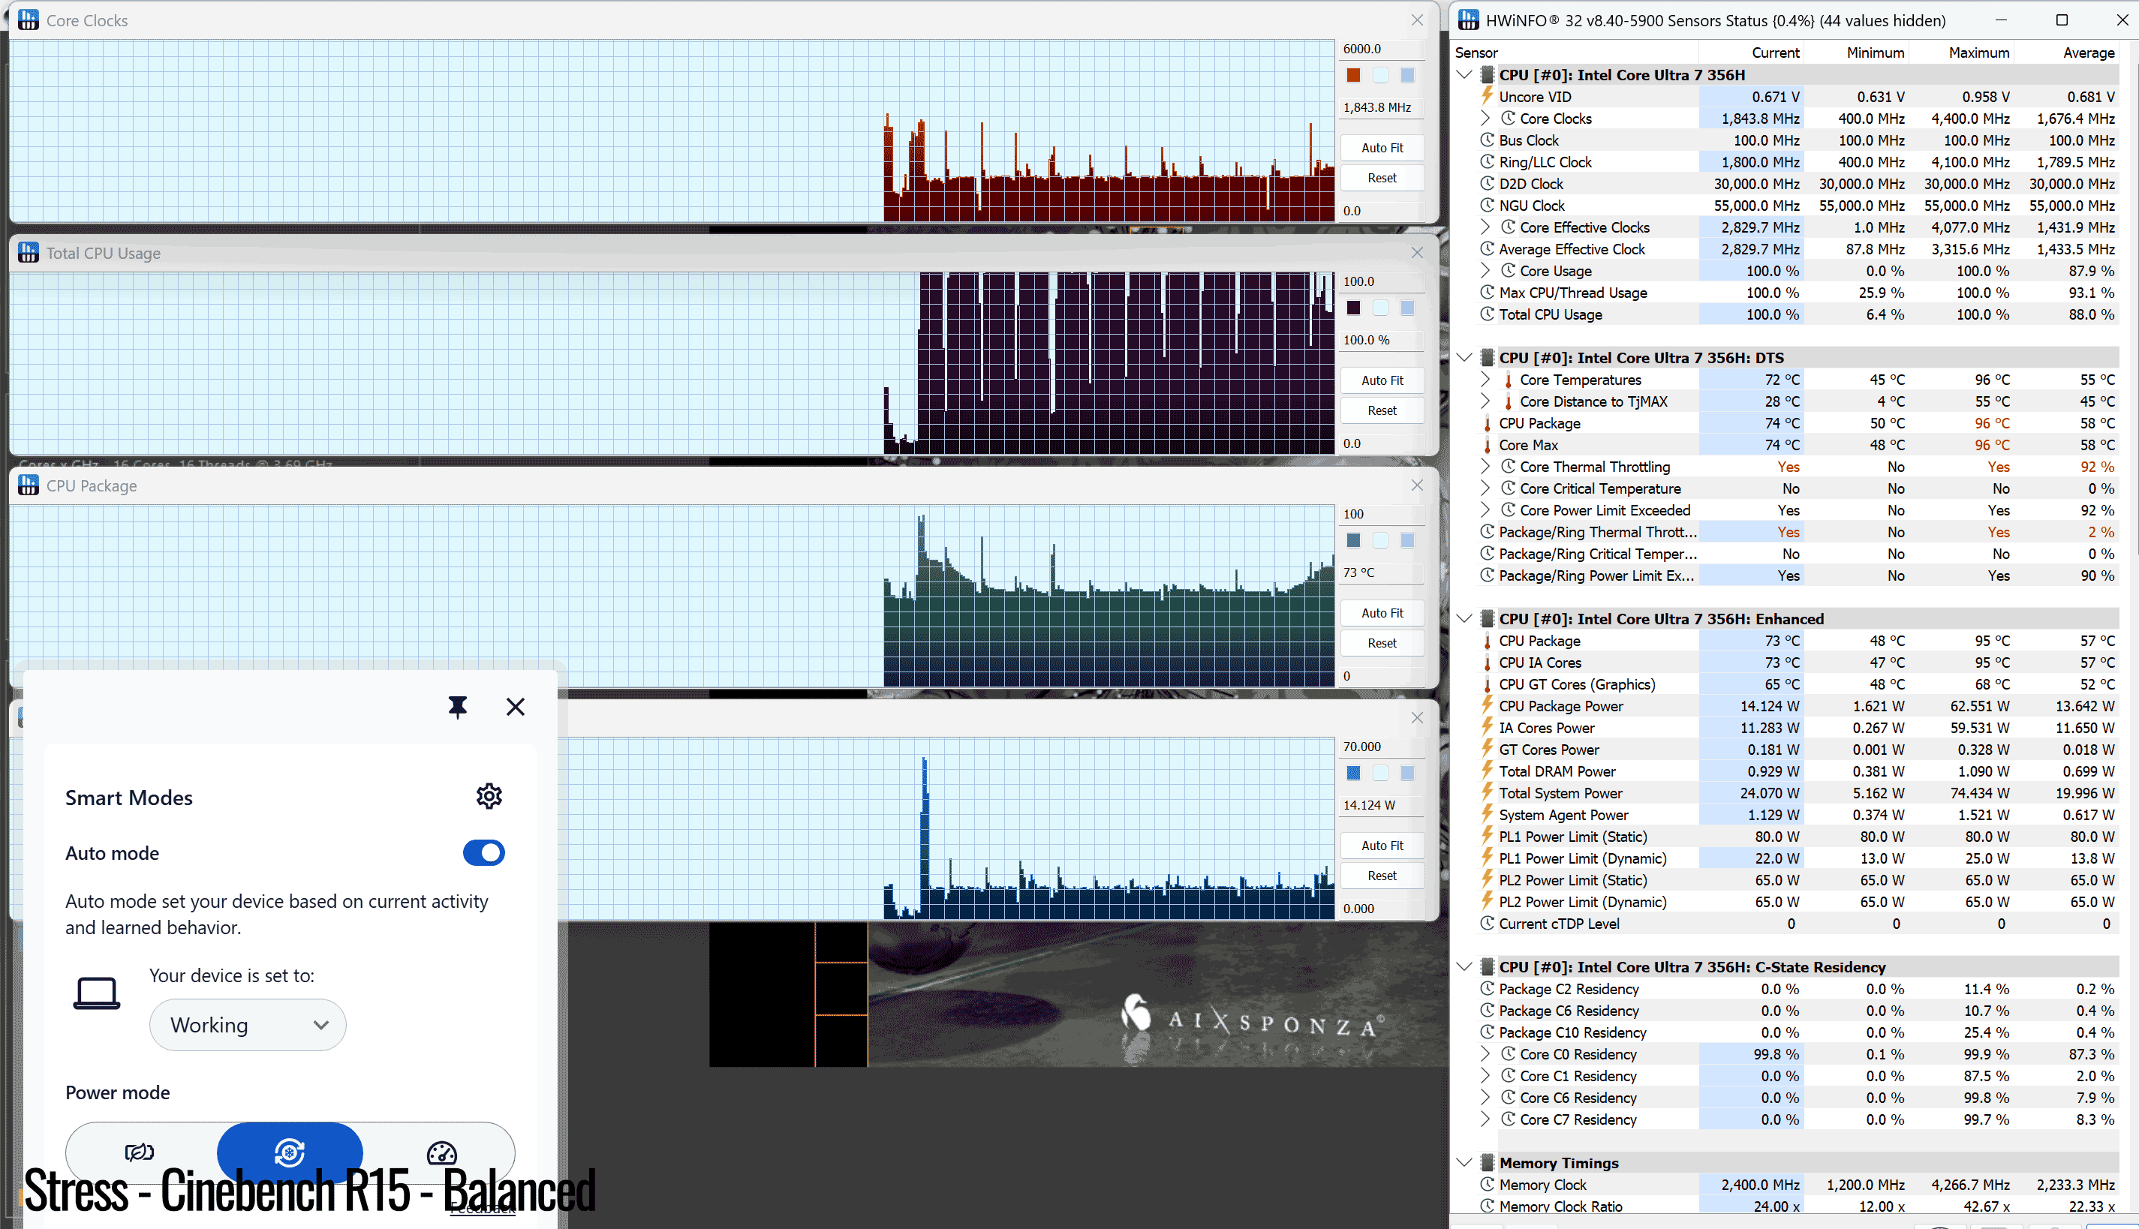Pin the Smart Modes panel

pos(458,707)
